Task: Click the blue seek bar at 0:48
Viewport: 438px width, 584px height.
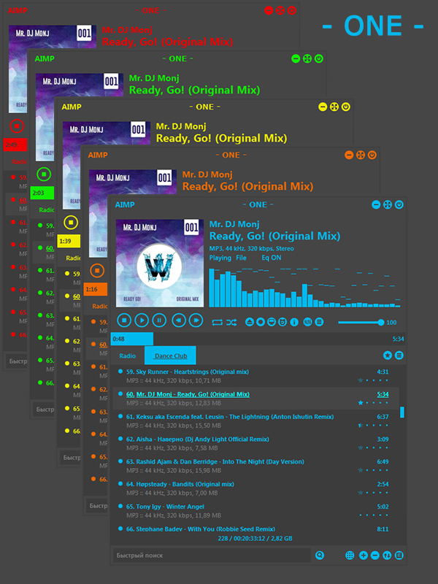Action: [132, 339]
